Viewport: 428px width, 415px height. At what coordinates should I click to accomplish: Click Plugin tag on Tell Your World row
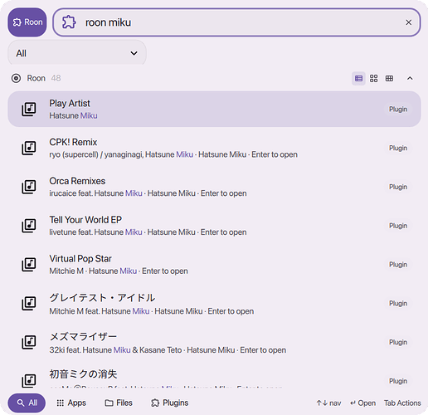[398, 226]
